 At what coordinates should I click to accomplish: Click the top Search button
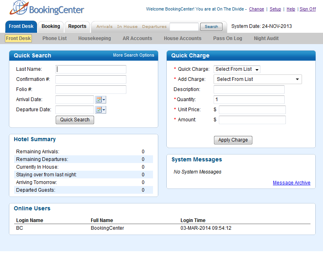[x=211, y=27]
